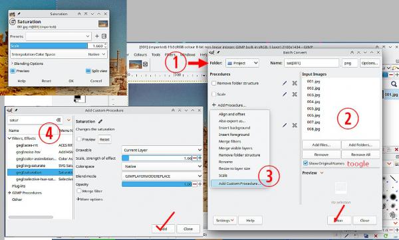
Task: Open the Drawable dropdown set to Current Layer
Action: (x=162, y=150)
